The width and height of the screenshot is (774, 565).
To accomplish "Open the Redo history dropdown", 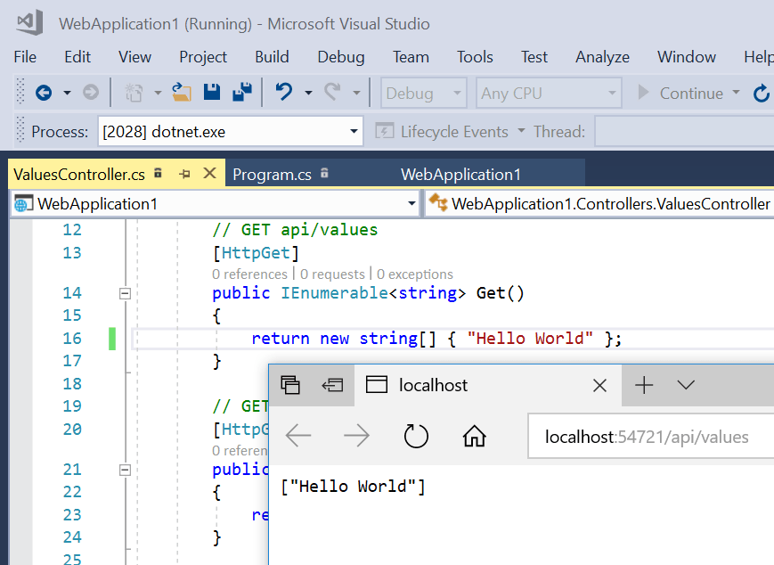I will pos(356,93).
